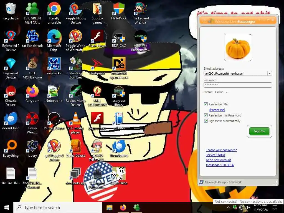The image size is (284, 213).
Task: Show hidden tray icons chevron
Action: click(228, 207)
